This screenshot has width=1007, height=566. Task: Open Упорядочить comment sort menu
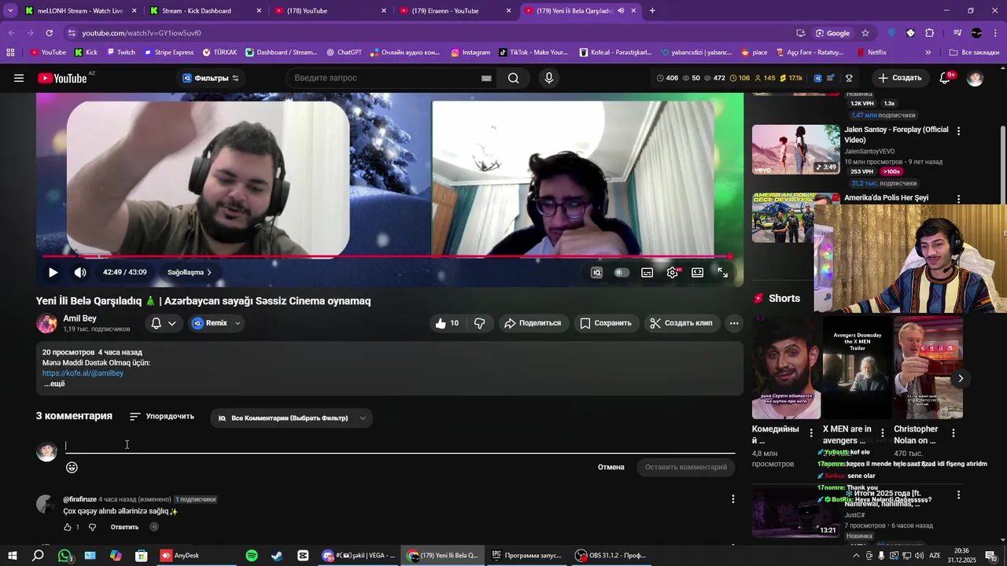pos(162,416)
